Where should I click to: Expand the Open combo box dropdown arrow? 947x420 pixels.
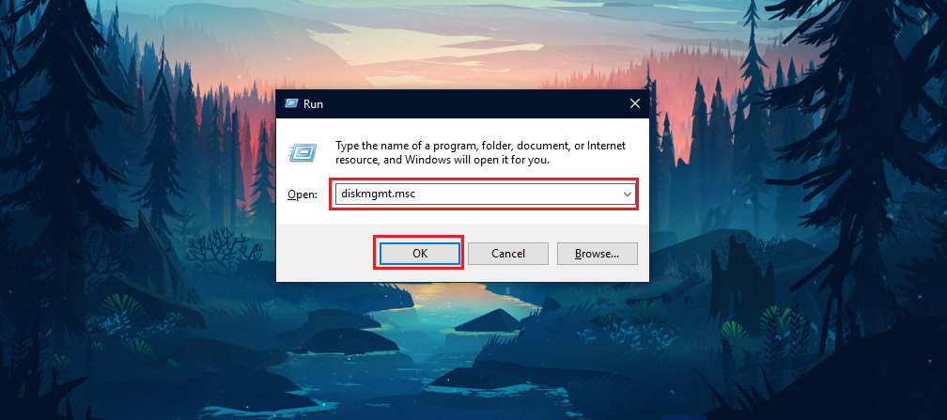[628, 194]
